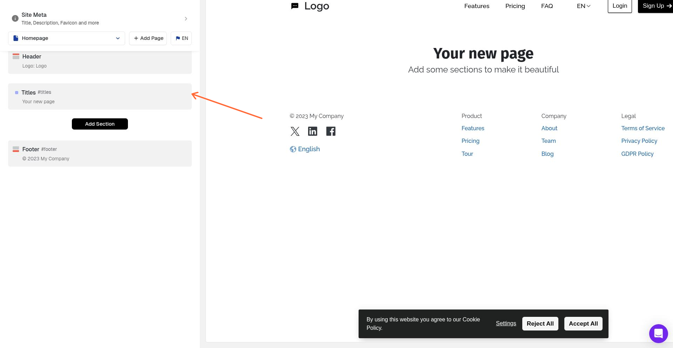This screenshot has width=673, height=348.
Task: Open the Homepage page selector dropdown
Action: [x=67, y=38]
